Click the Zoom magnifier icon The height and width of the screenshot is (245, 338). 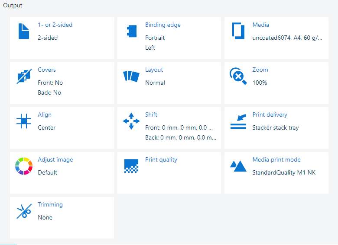point(238,76)
